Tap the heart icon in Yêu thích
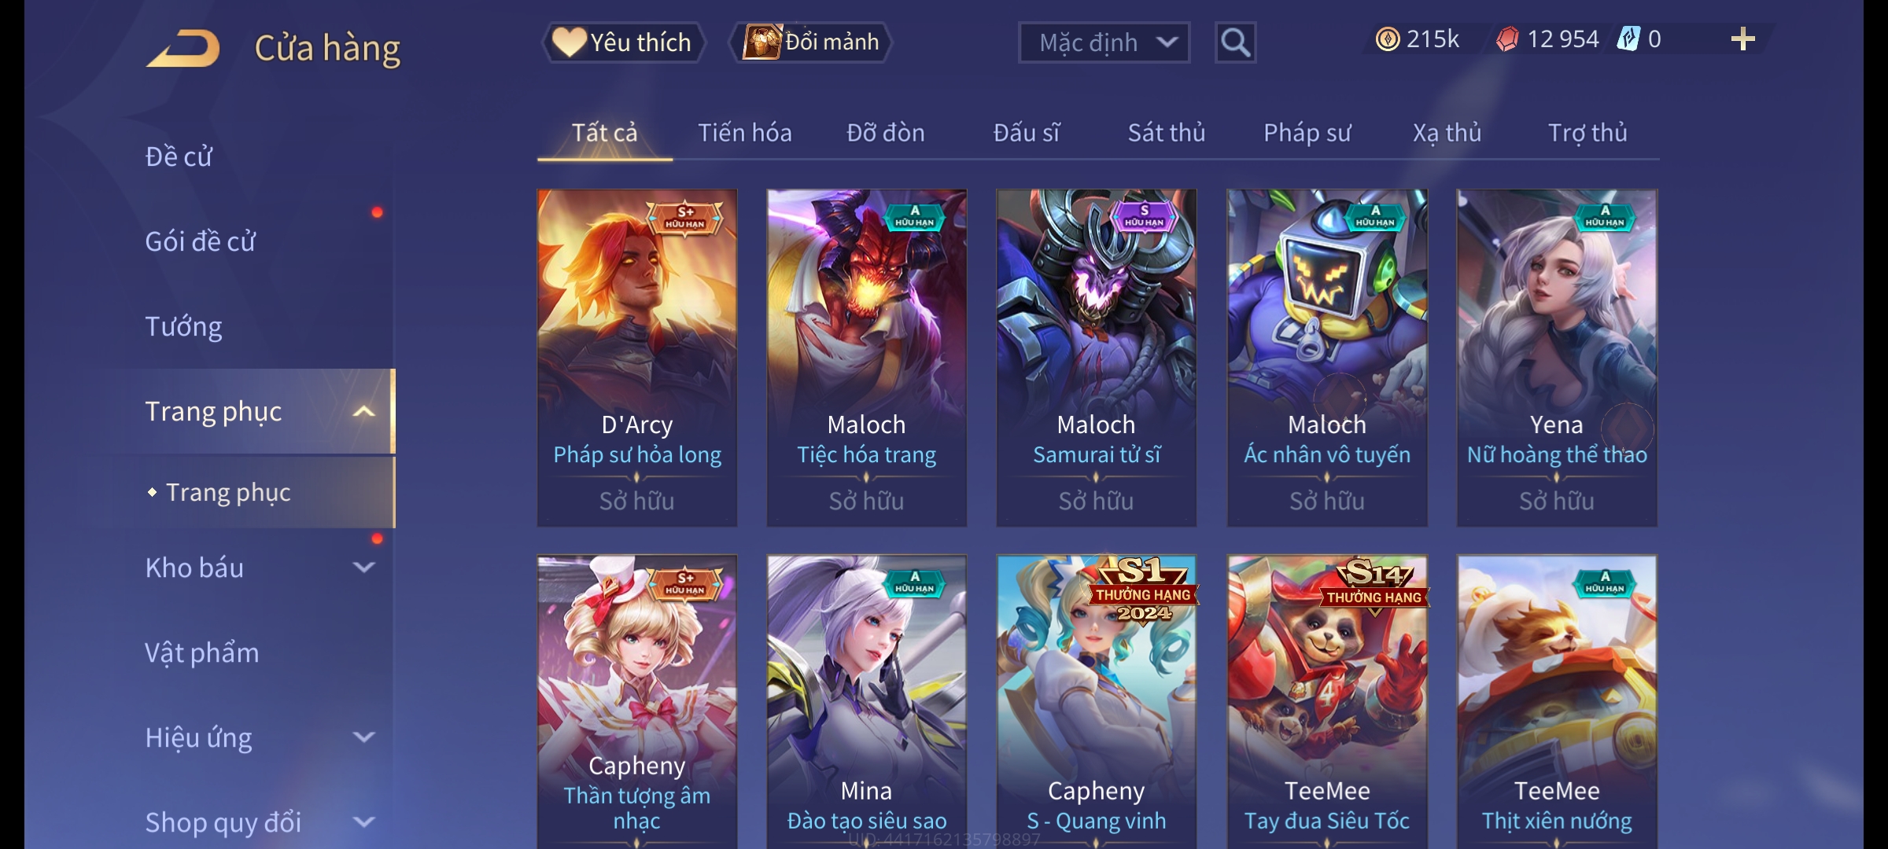The image size is (1888, 849). (x=569, y=42)
